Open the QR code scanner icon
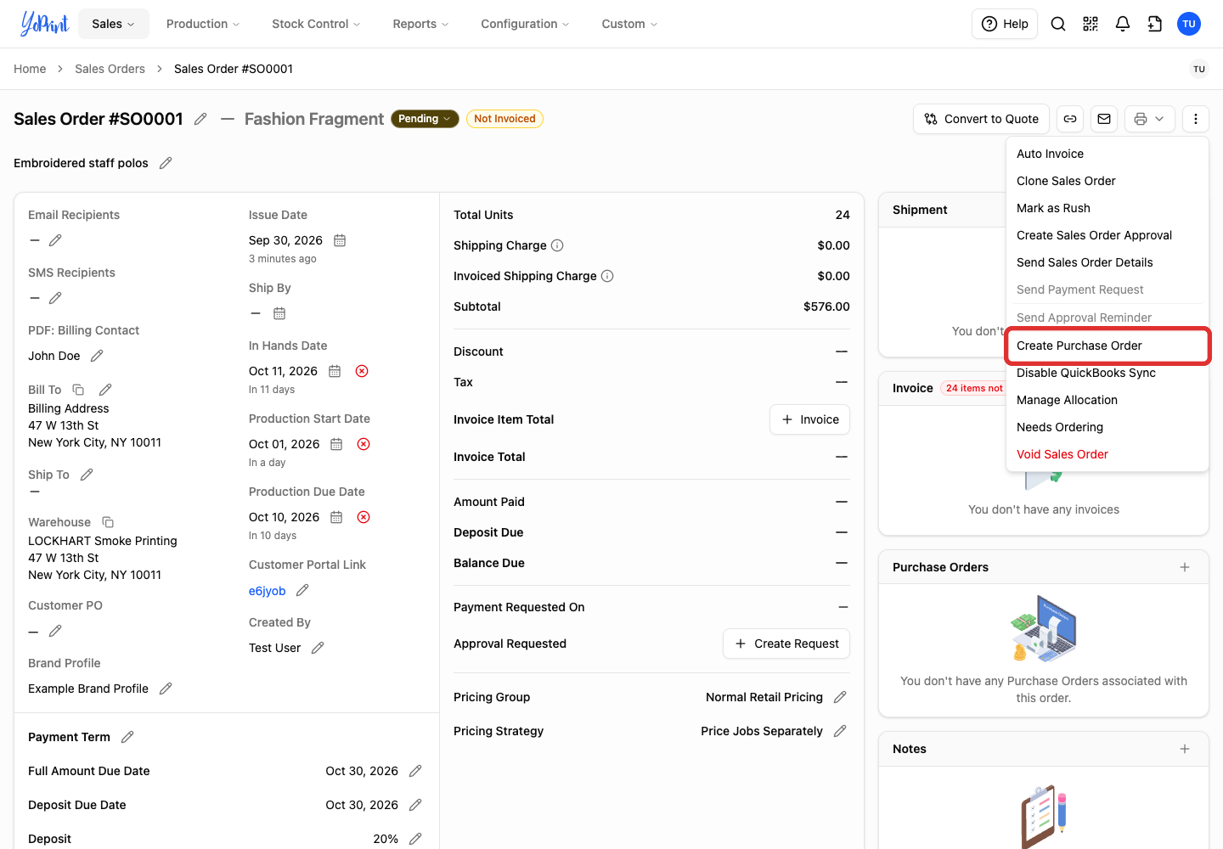 pos(1091,24)
